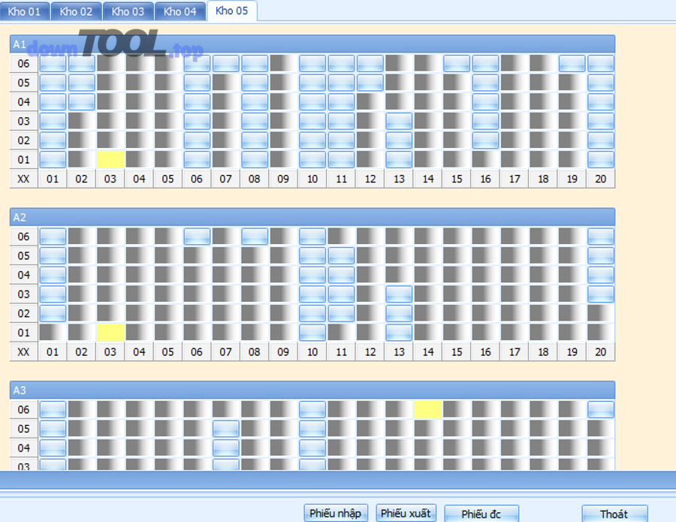Click A1 blue slot row 03 column 13

coord(399,121)
